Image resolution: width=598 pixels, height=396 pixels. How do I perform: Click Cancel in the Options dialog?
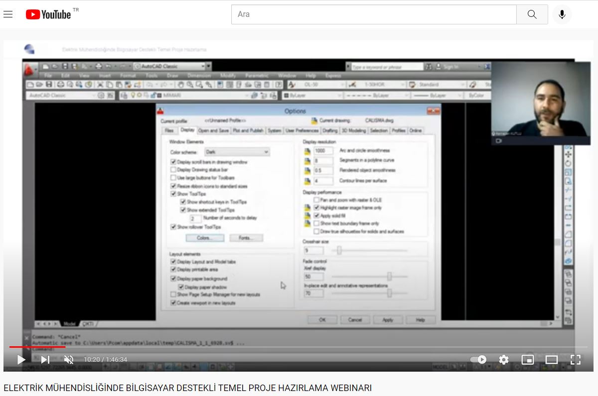point(355,320)
